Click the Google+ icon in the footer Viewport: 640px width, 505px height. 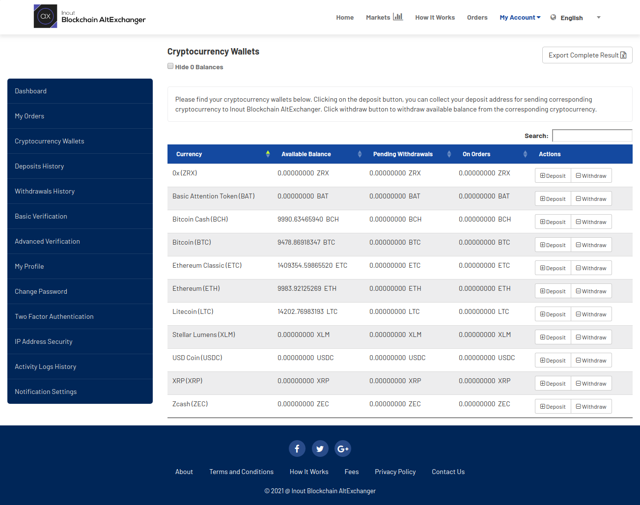[x=342, y=449]
